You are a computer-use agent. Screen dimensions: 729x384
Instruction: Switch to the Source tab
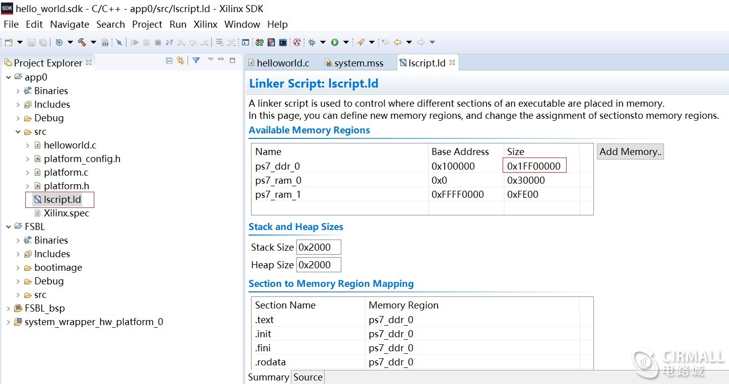click(308, 377)
